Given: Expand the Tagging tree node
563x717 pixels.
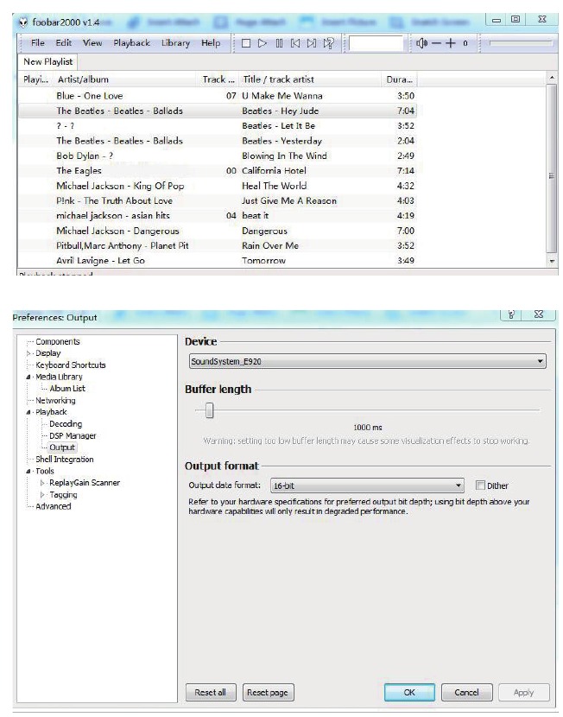Looking at the screenshot, I should click(x=42, y=495).
